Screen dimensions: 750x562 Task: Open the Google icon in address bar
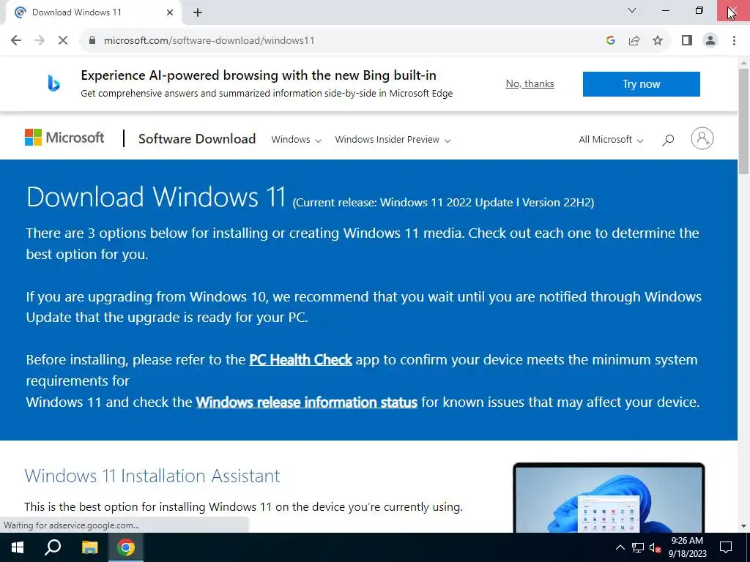[610, 40]
